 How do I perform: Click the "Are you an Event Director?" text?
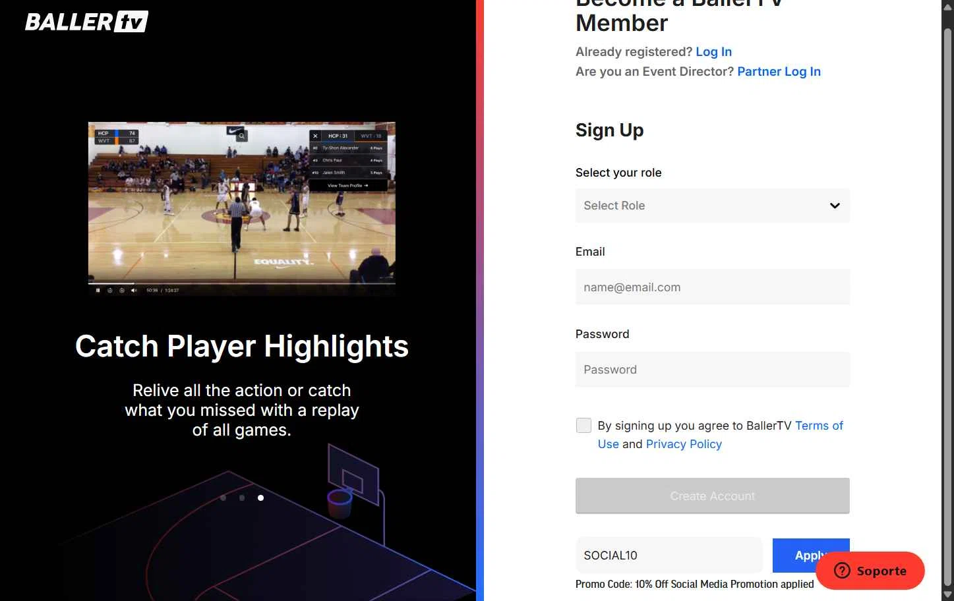[655, 71]
